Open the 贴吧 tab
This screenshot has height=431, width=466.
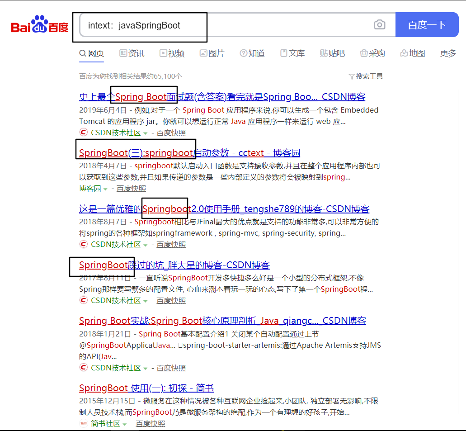332,53
